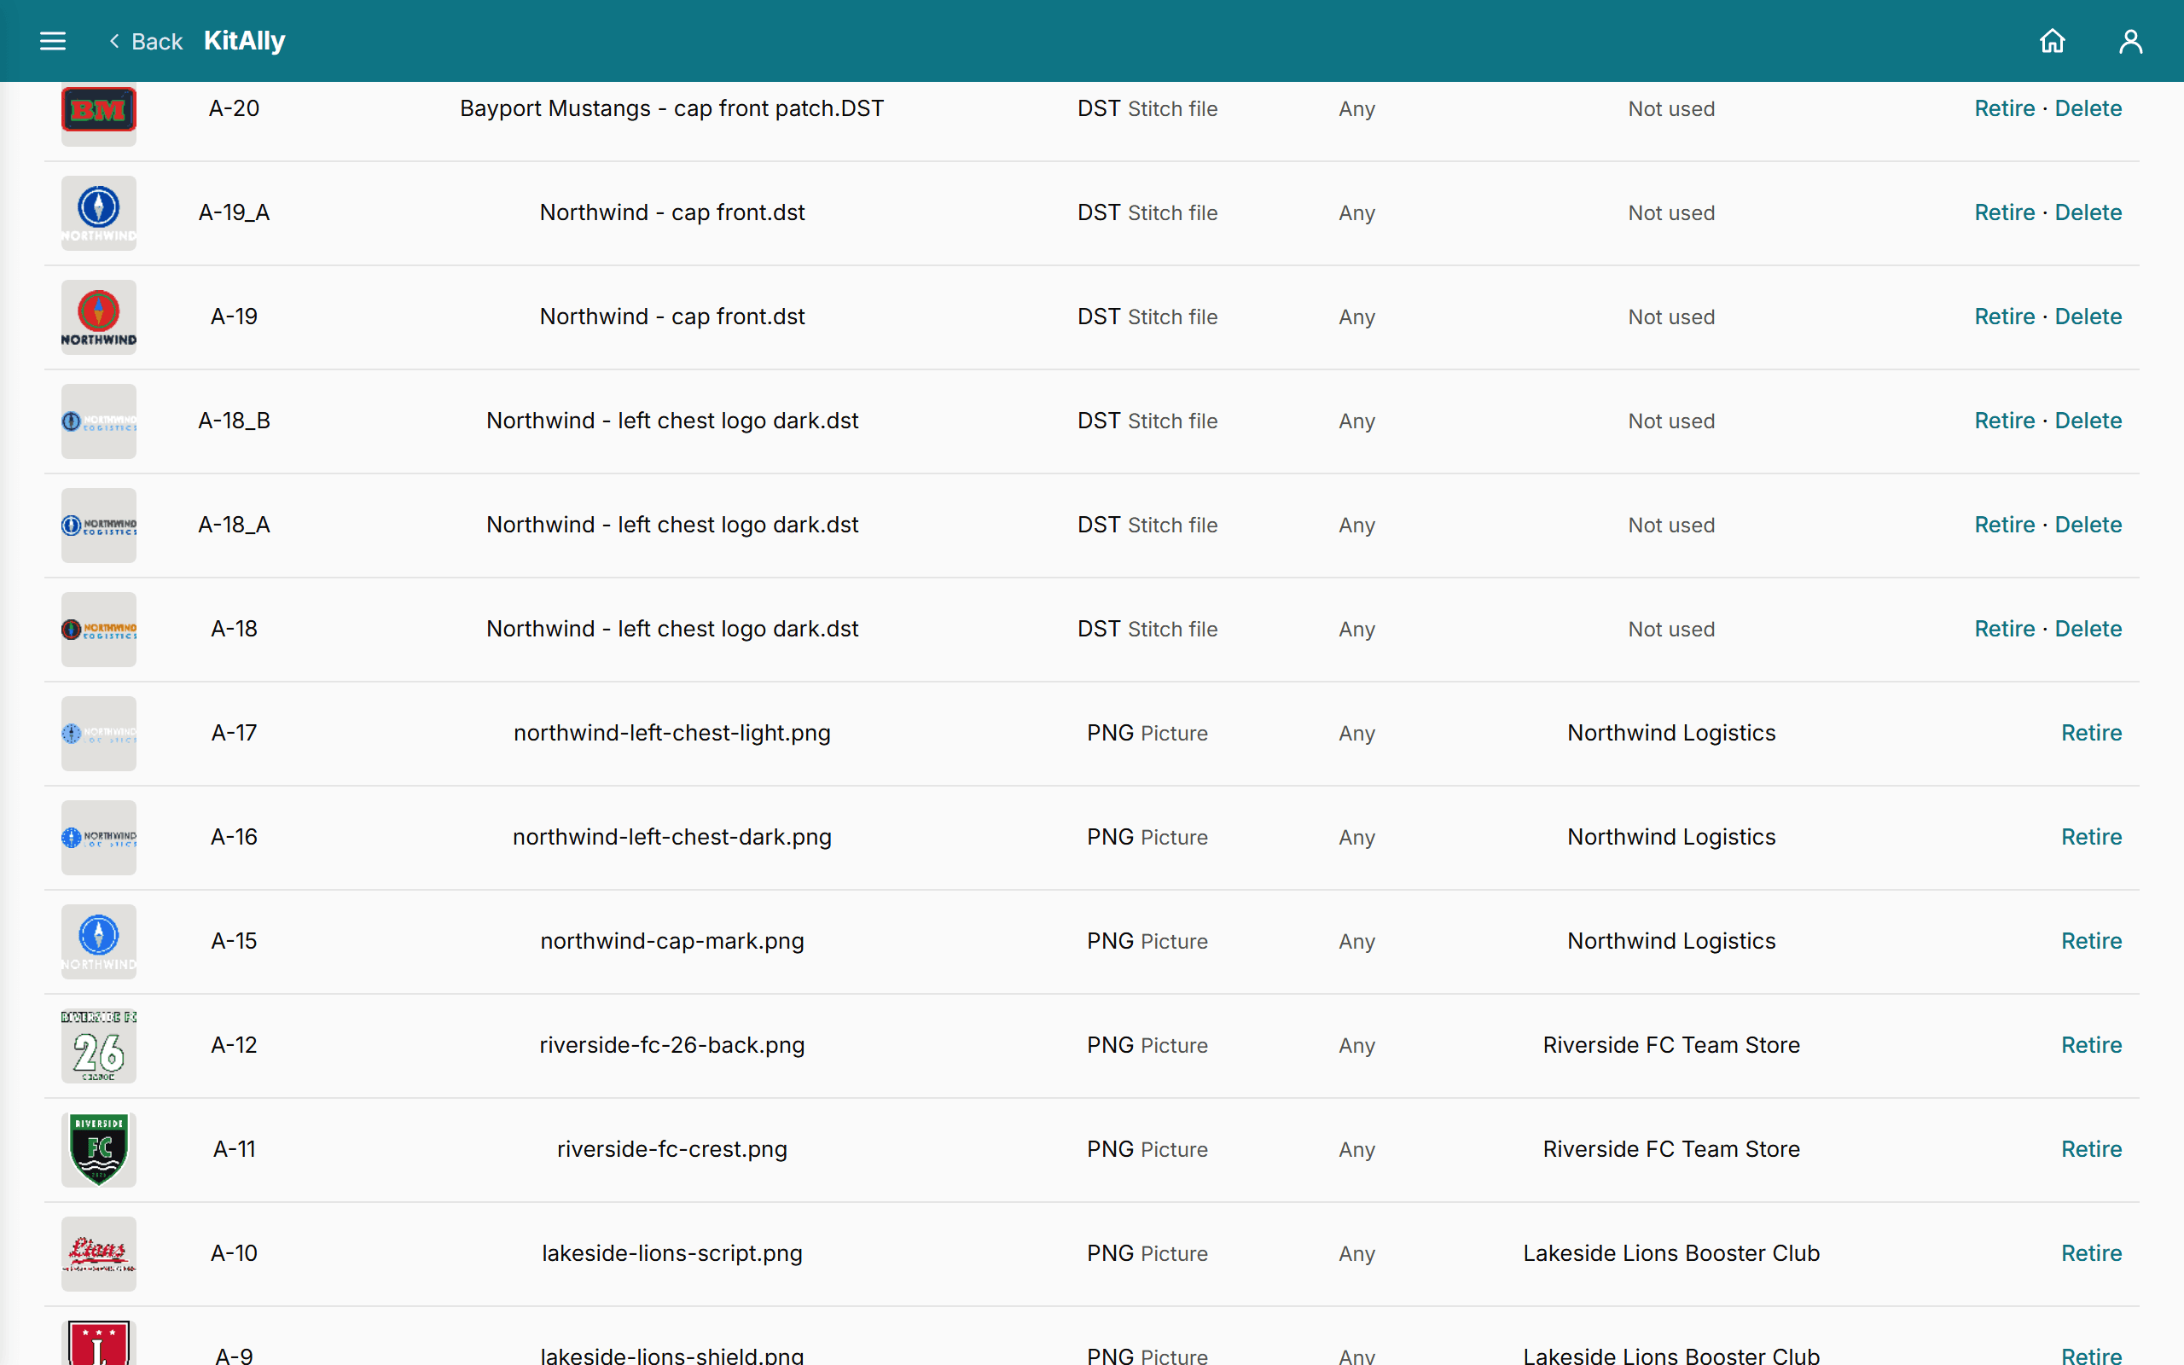This screenshot has width=2184, height=1365.
Task: Retire asset A-20
Action: [x=2003, y=108]
